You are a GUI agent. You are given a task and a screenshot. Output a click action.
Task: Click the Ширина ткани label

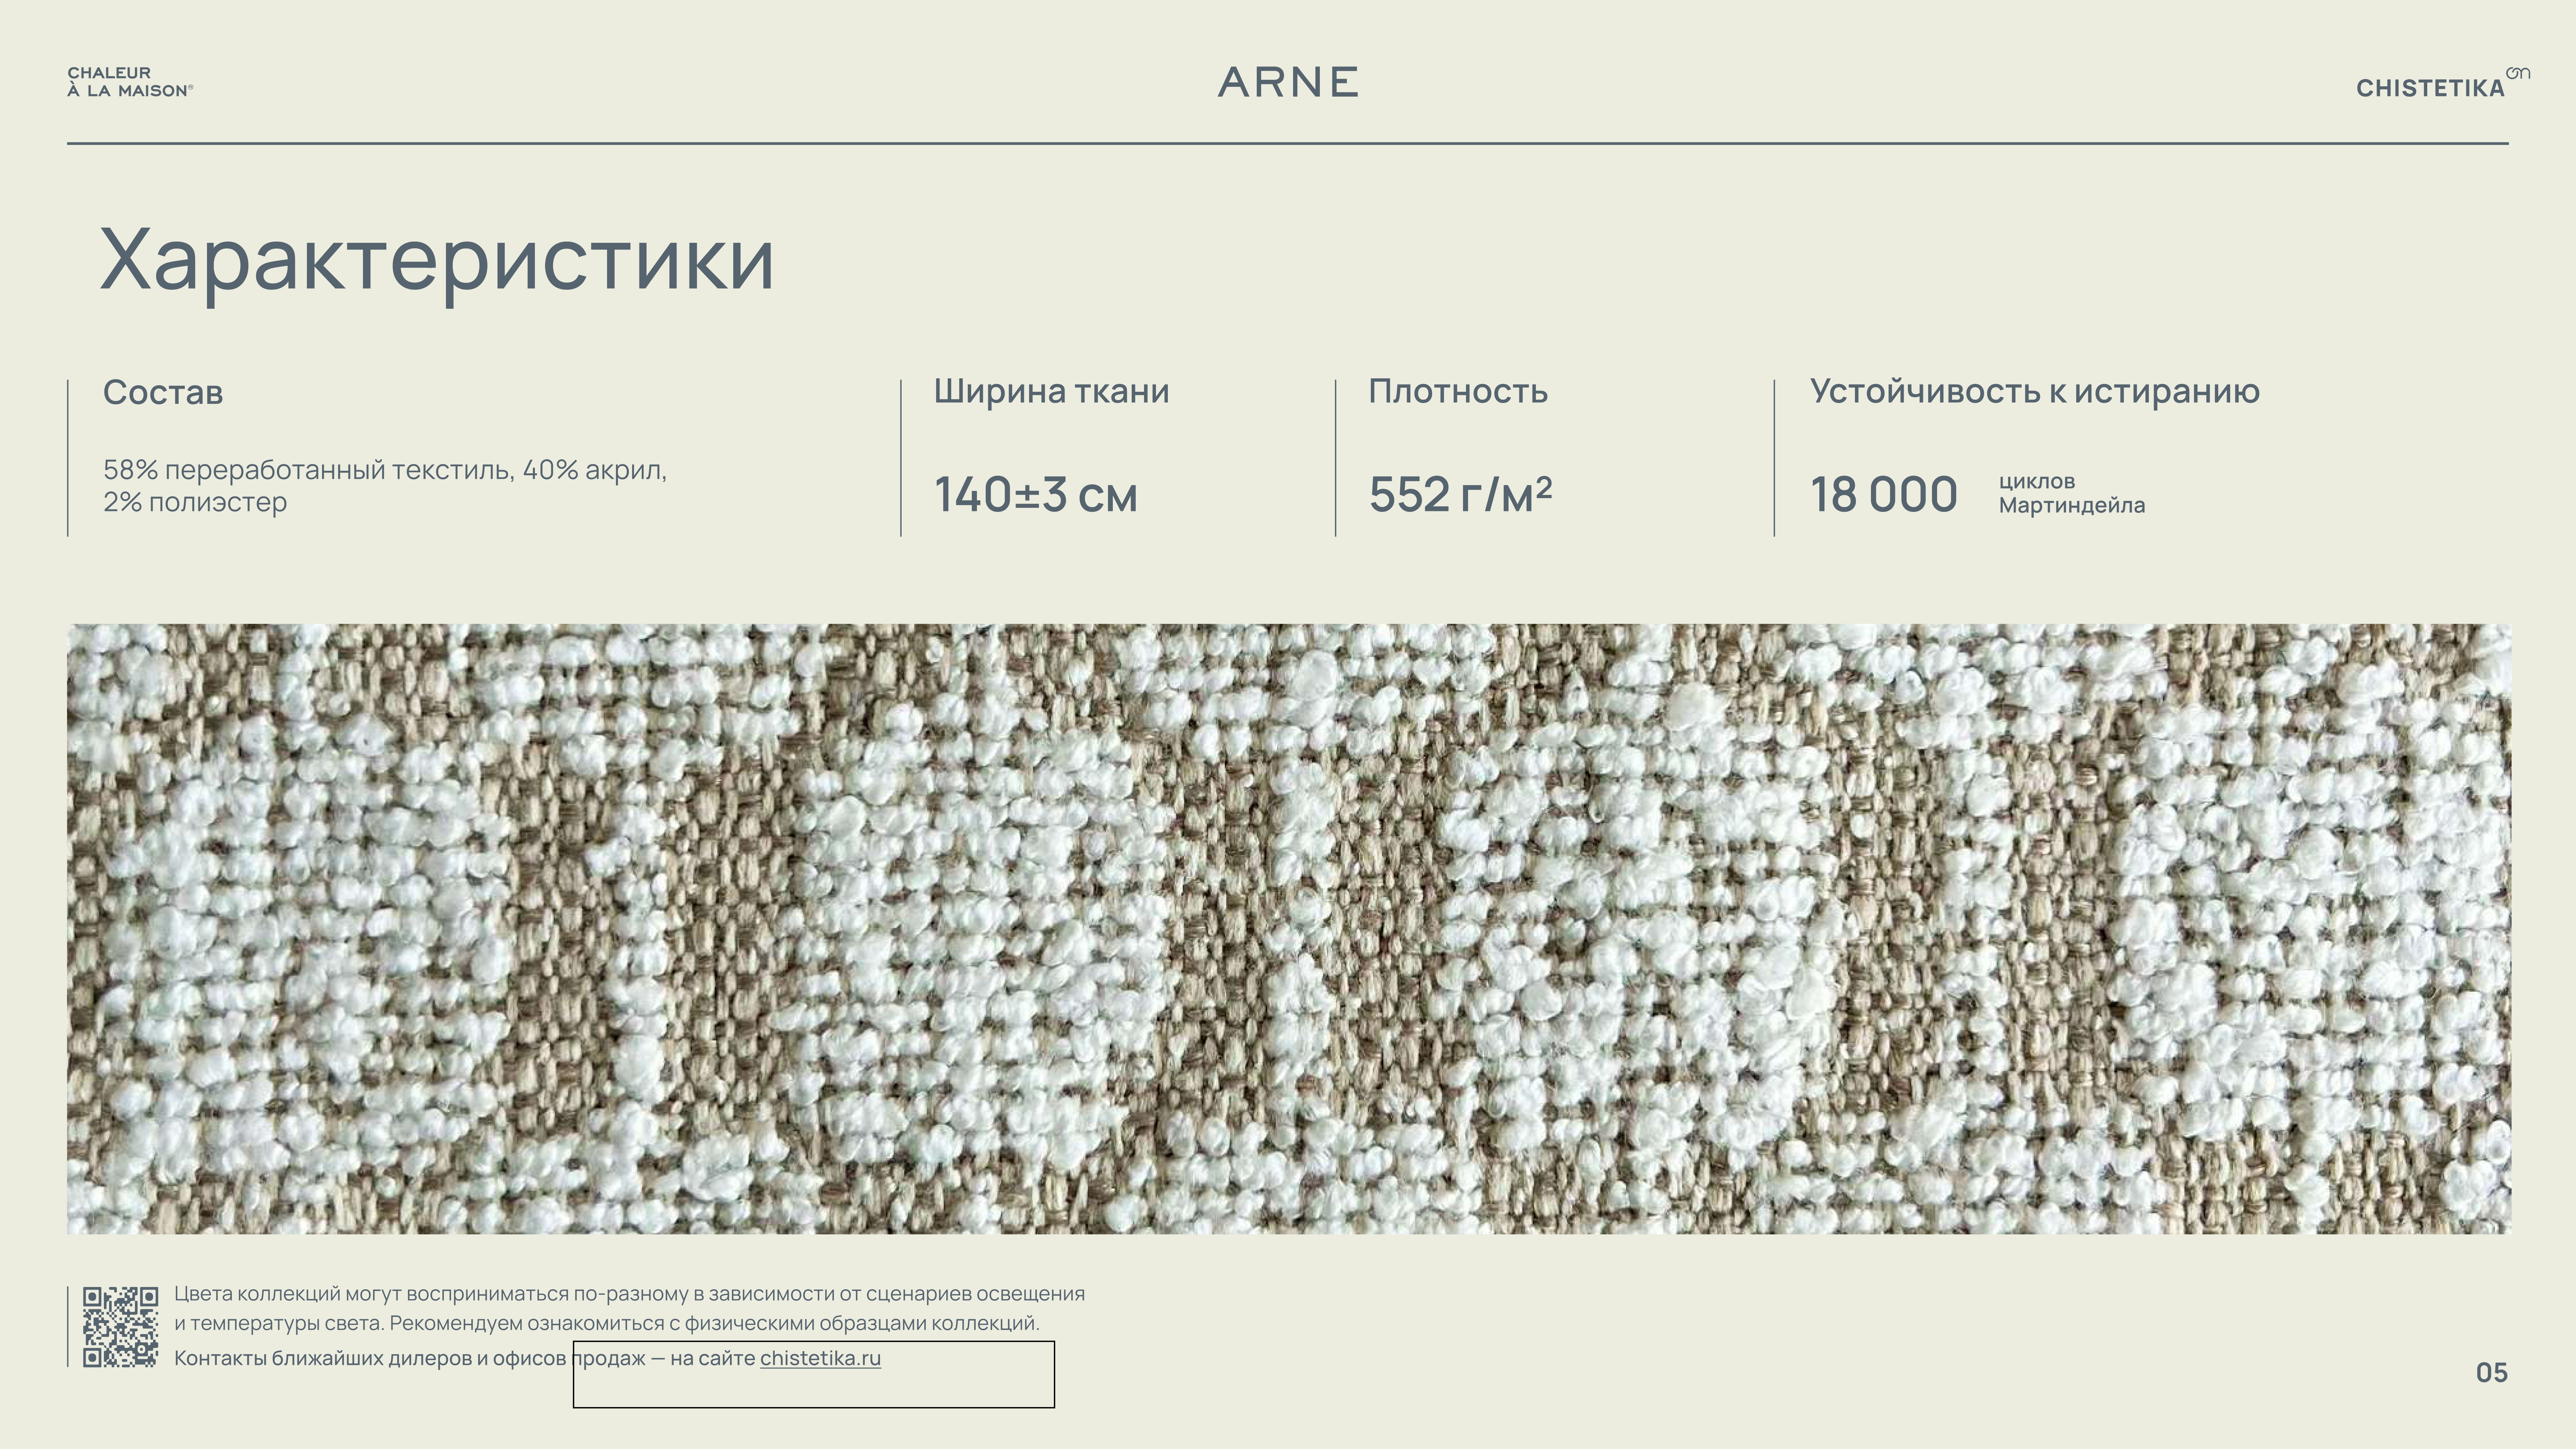coord(1051,391)
